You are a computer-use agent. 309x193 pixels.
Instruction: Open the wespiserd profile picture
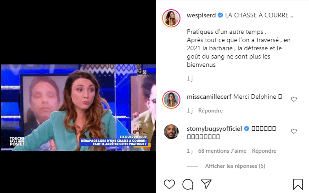click(x=171, y=18)
